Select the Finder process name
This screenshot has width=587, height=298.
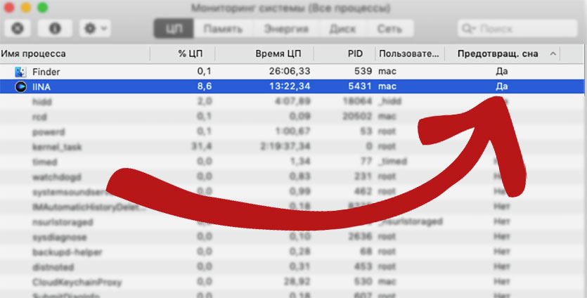pyautogui.click(x=46, y=72)
